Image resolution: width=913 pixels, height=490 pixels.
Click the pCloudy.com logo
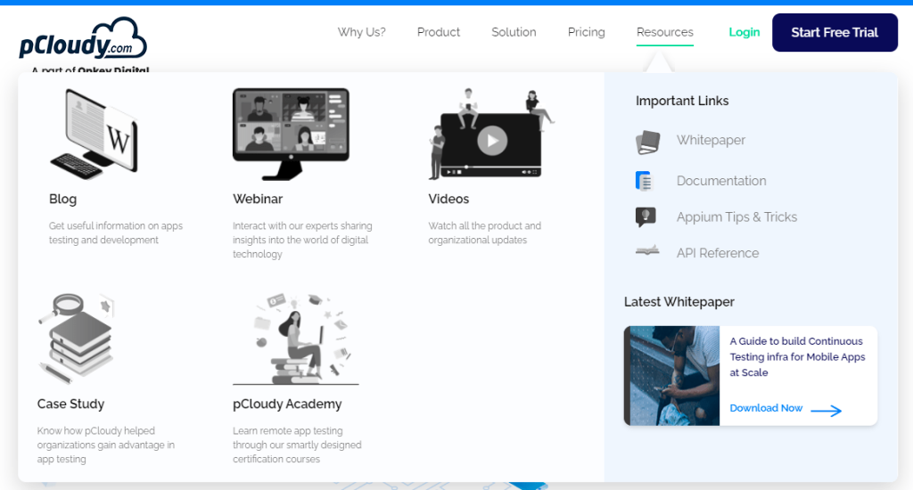coord(83,38)
